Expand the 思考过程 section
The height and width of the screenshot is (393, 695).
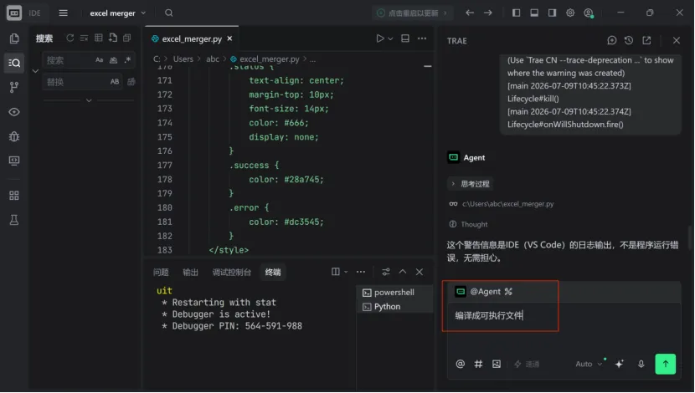[471, 184]
